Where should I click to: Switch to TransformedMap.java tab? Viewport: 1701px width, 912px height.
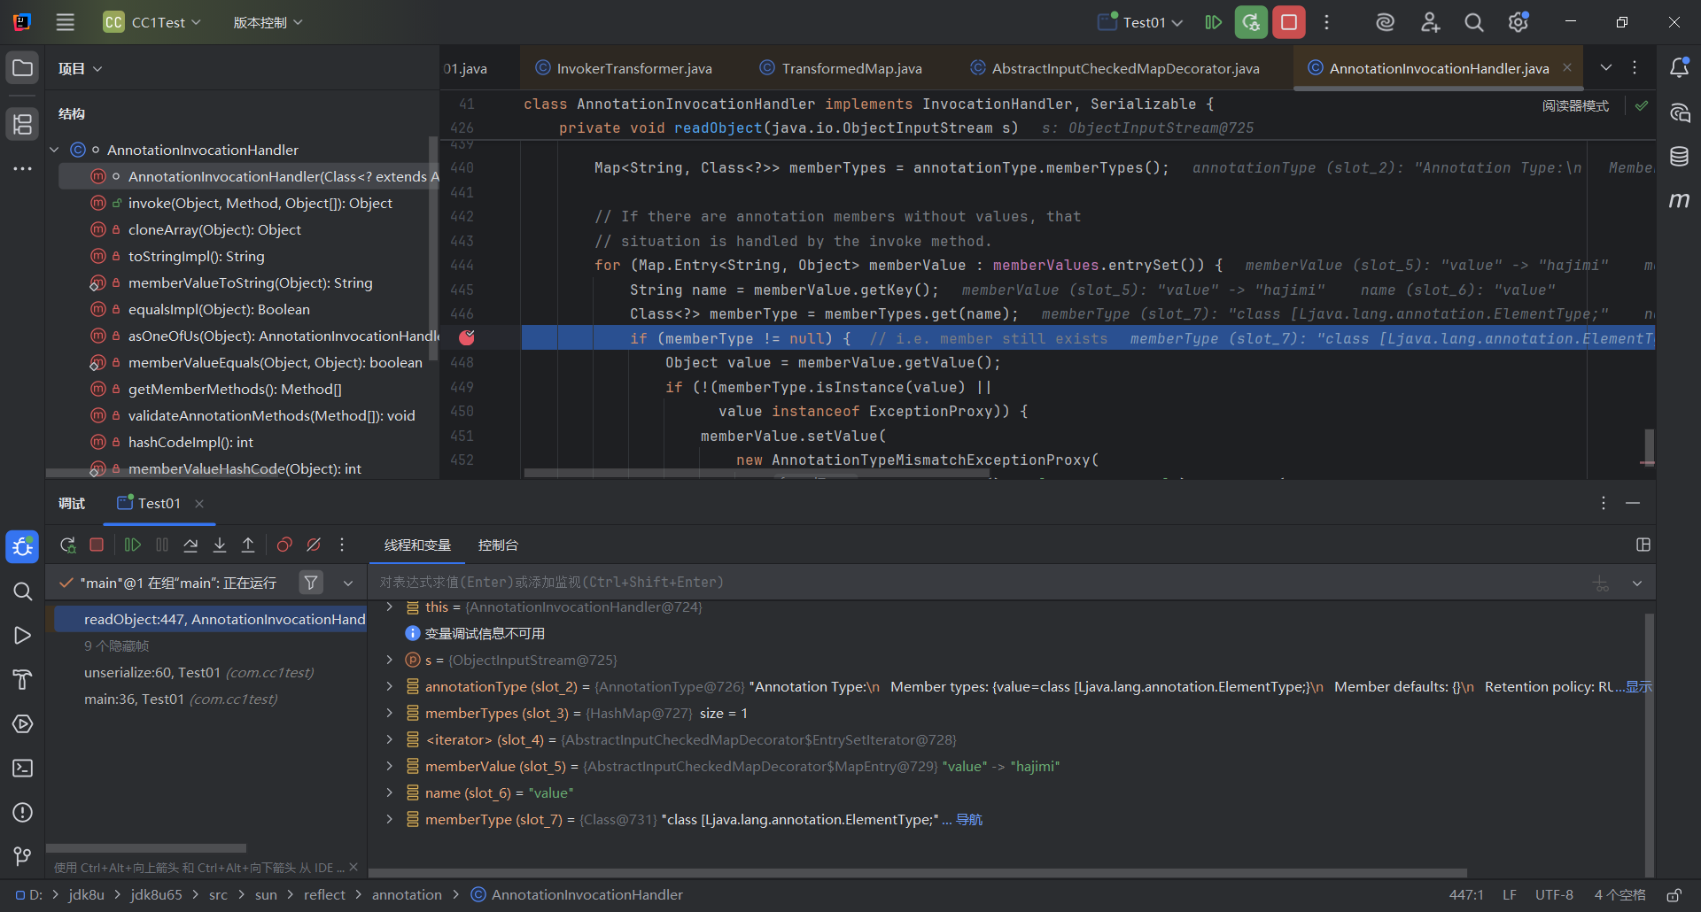click(x=841, y=68)
